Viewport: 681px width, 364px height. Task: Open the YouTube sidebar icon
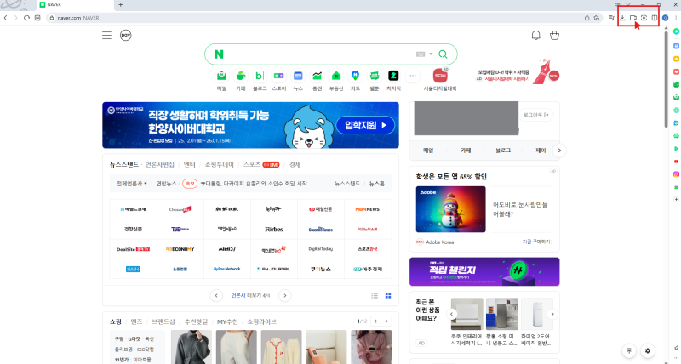pyautogui.click(x=676, y=162)
